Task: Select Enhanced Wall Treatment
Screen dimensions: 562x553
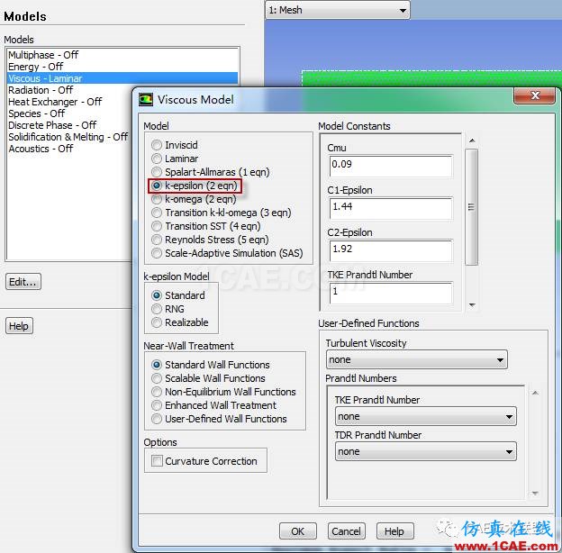Action: [157, 405]
